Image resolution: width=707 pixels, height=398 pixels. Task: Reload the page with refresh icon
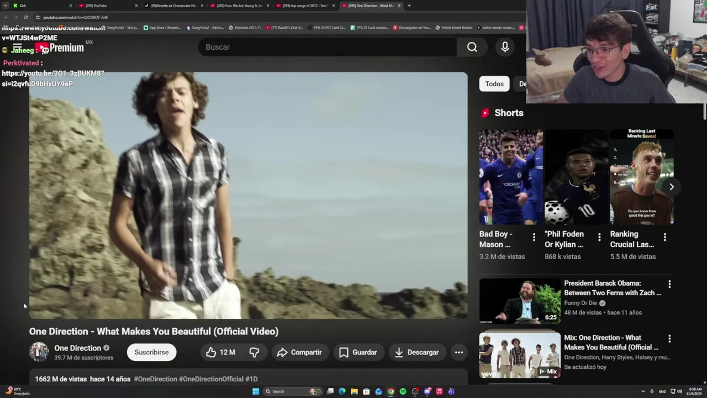[x=25, y=17]
